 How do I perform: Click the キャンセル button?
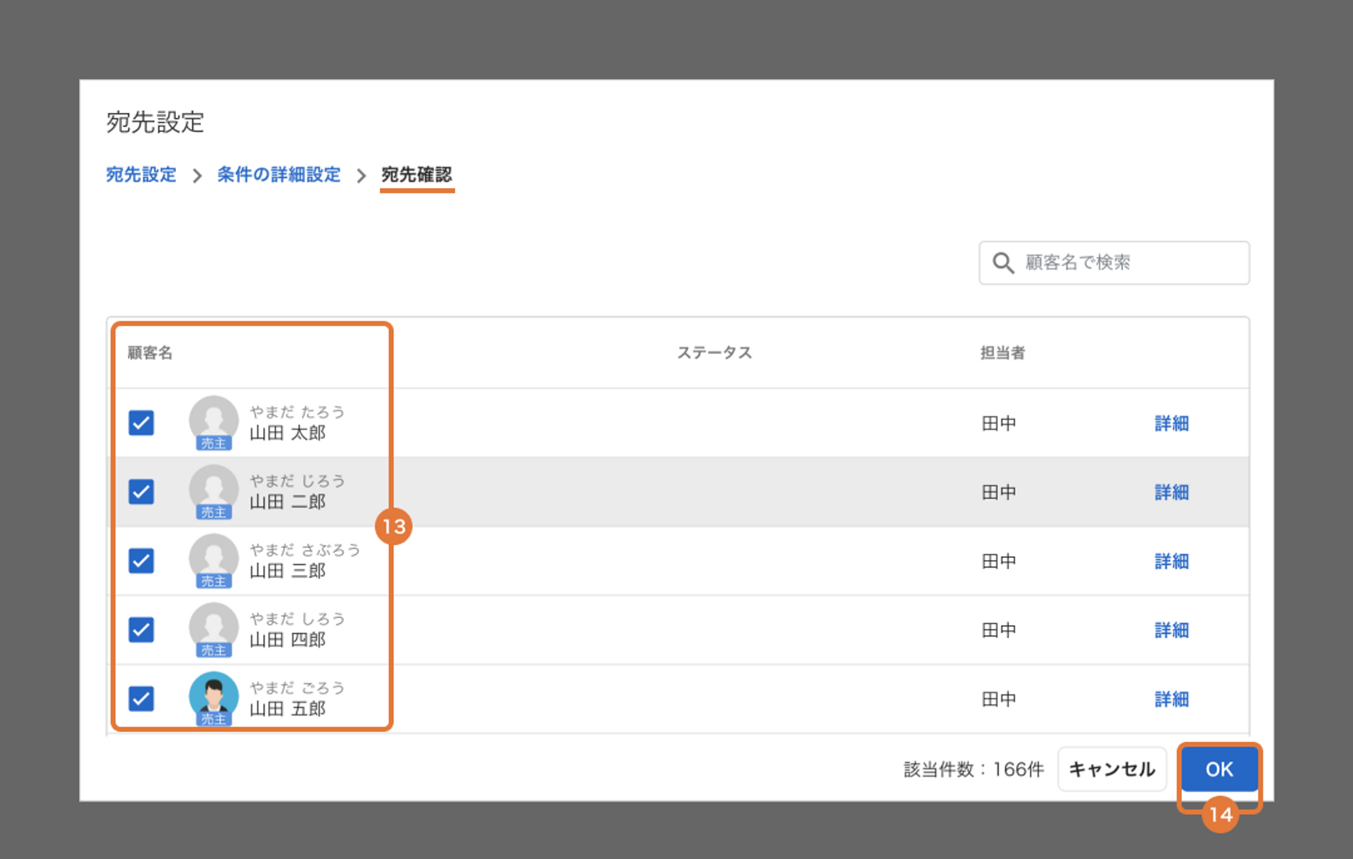(1112, 769)
